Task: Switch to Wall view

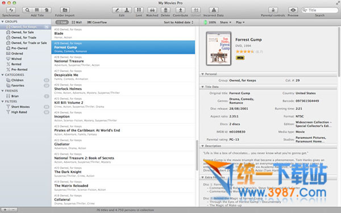Action: click(77, 22)
